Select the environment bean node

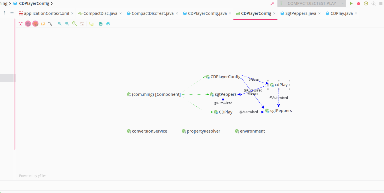250,131
